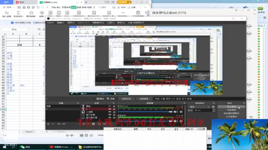Viewport: 268px width, 150px height.
Task: Hide the text source named 2
Action: [x=110, y=109]
